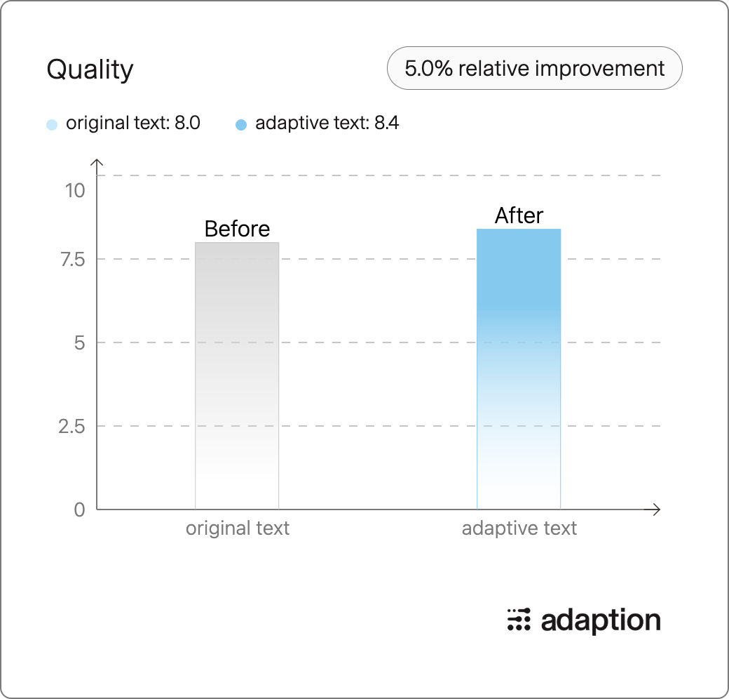Click the upward y-axis arrow tip
729x699 pixels.
(97, 161)
